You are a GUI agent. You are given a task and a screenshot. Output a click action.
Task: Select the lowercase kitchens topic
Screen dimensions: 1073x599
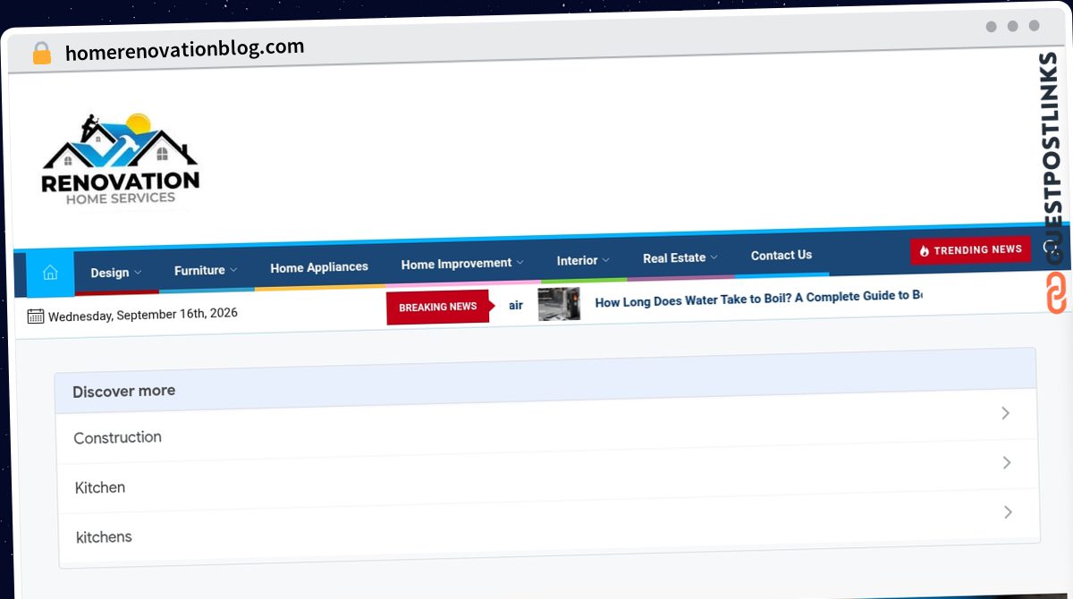[x=104, y=536]
